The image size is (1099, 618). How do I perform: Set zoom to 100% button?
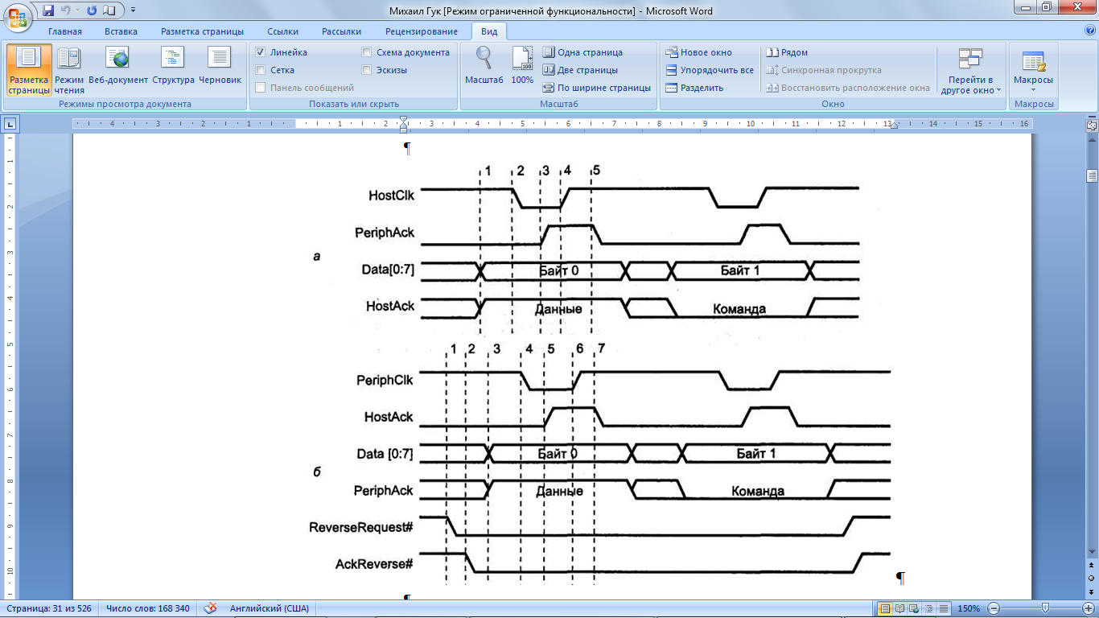click(522, 67)
